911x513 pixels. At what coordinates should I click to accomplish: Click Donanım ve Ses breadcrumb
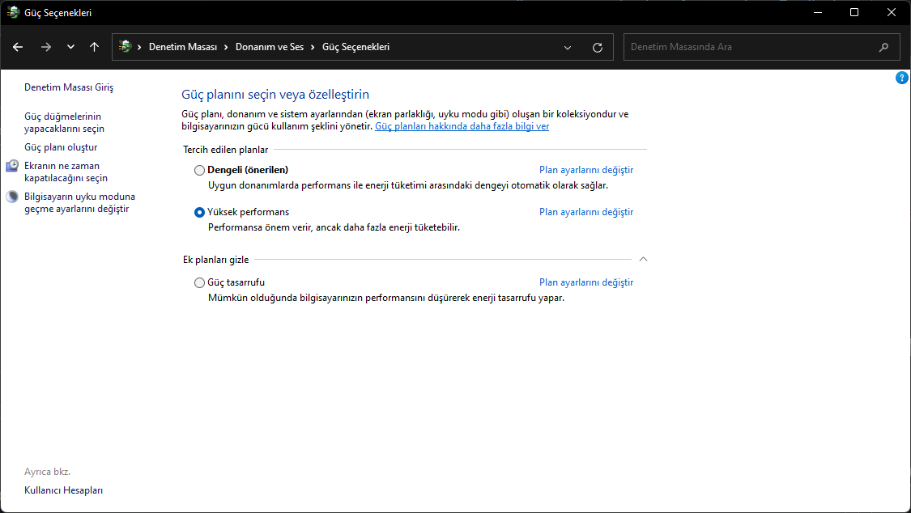pyautogui.click(x=270, y=47)
